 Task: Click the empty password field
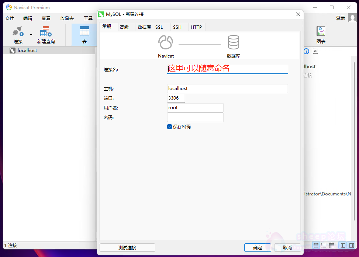tap(195, 117)
